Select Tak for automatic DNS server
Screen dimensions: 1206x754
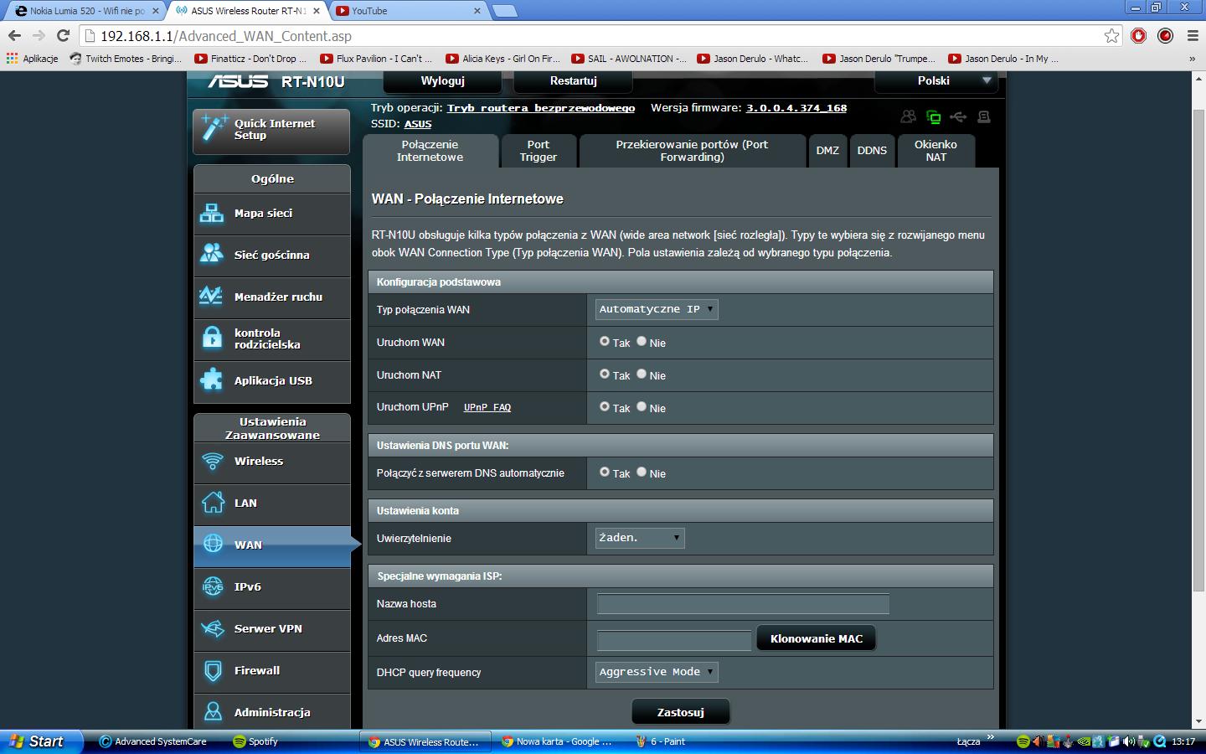click(x=605, y=473)
